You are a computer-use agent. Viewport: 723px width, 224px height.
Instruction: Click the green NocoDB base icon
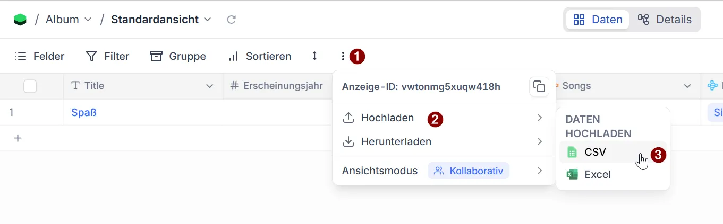[20, 20]
